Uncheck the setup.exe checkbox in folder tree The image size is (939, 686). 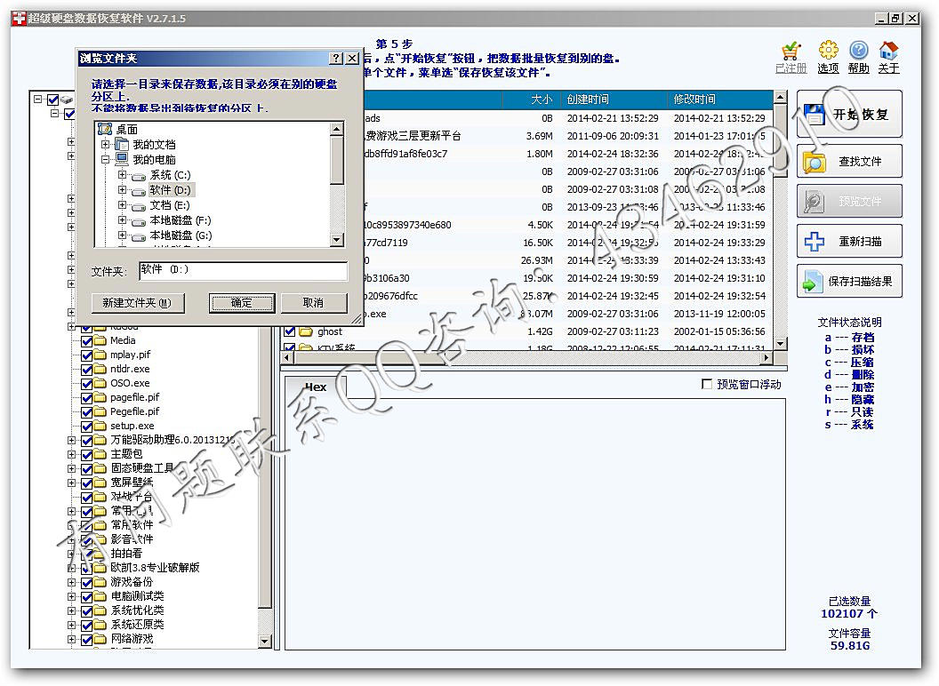coord(87,426)
